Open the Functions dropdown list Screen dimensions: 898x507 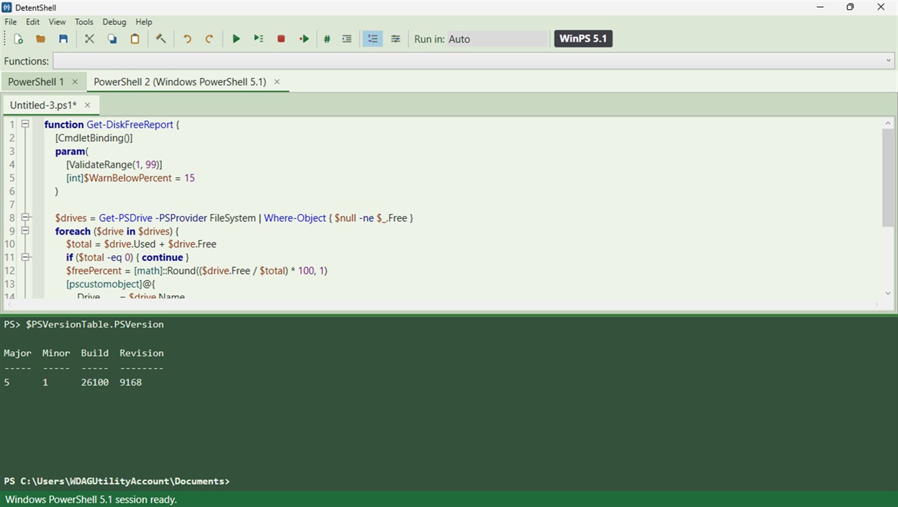(x=474, y=61)
